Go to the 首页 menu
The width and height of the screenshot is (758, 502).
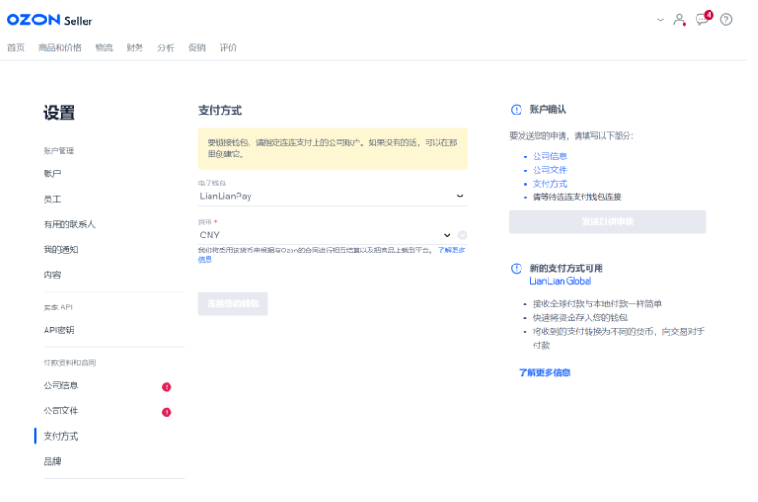pos(16,47)
